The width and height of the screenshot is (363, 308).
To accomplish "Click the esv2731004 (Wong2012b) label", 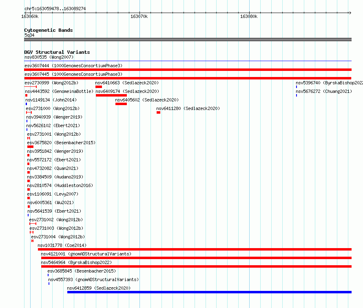I will pyautogui.click(x=58, y=237).
